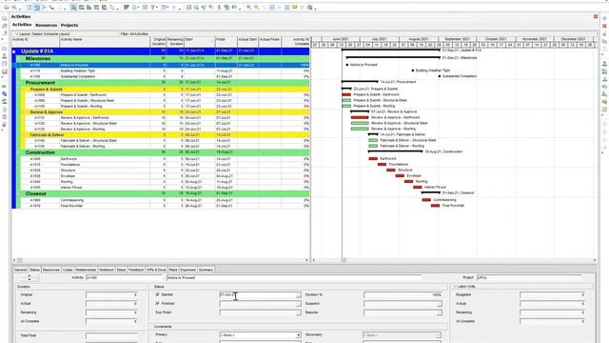Open the Primary constraint dropdown
Screen dimensions: 609x343
(298, 334)
